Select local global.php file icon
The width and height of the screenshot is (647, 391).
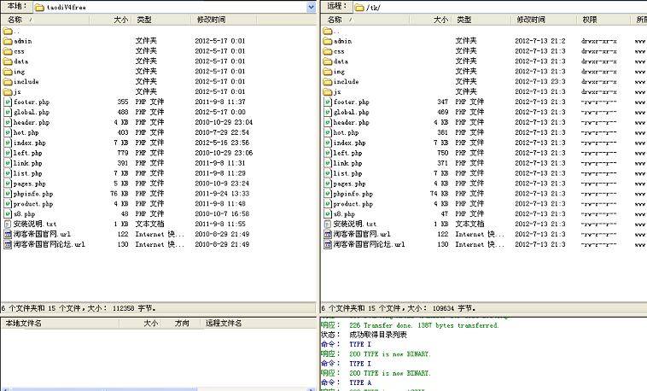point(8,112)
